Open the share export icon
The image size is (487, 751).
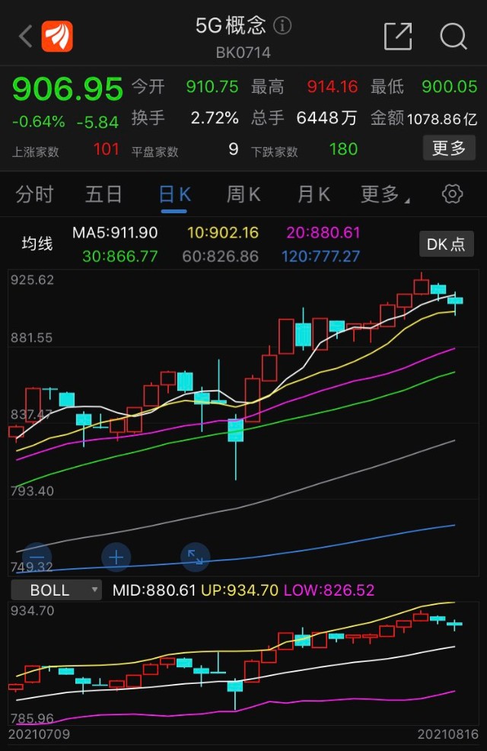coord(398,36)
